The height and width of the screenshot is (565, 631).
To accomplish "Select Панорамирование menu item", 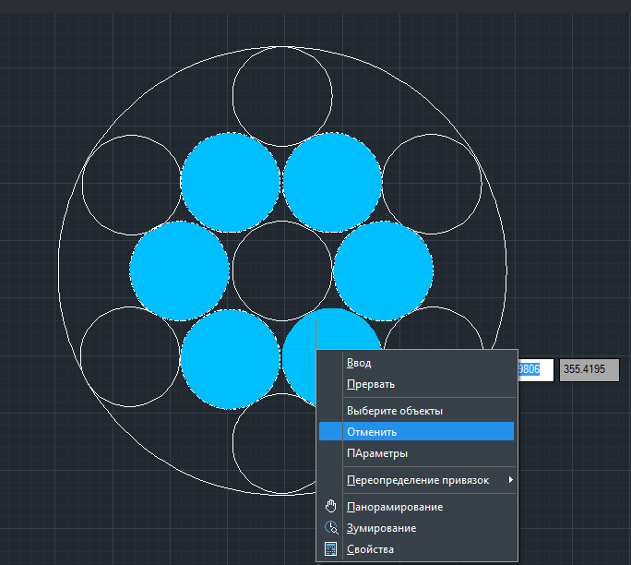I will click(416, 507).
